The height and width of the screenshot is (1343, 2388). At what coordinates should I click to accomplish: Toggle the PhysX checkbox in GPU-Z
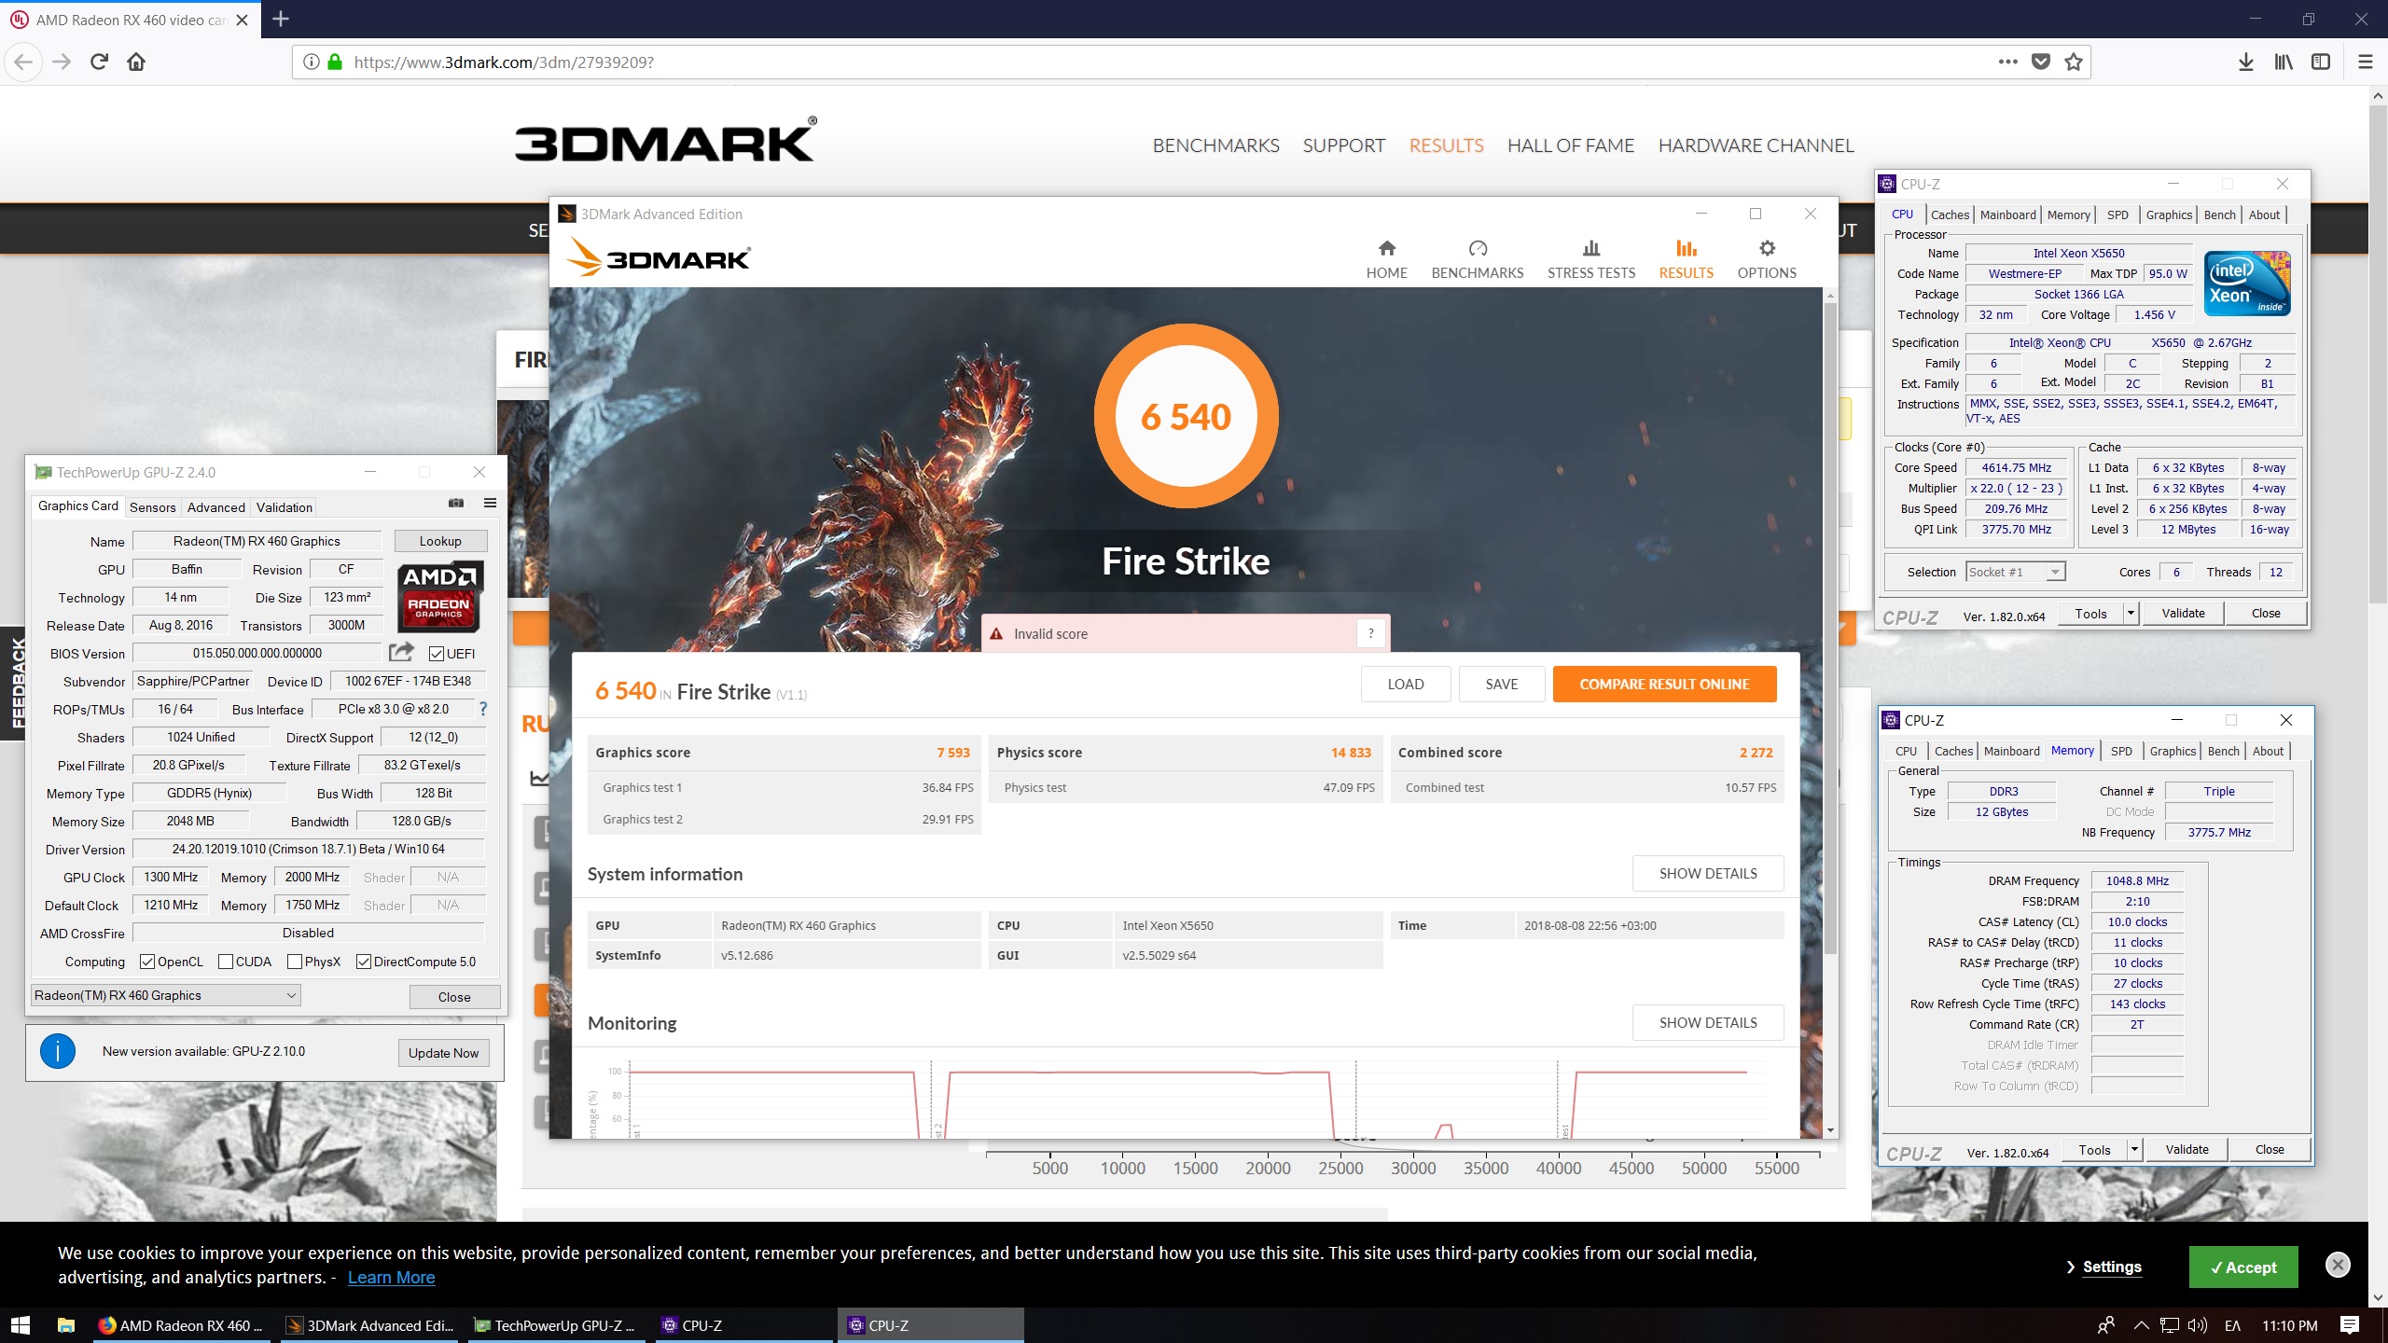294,962
